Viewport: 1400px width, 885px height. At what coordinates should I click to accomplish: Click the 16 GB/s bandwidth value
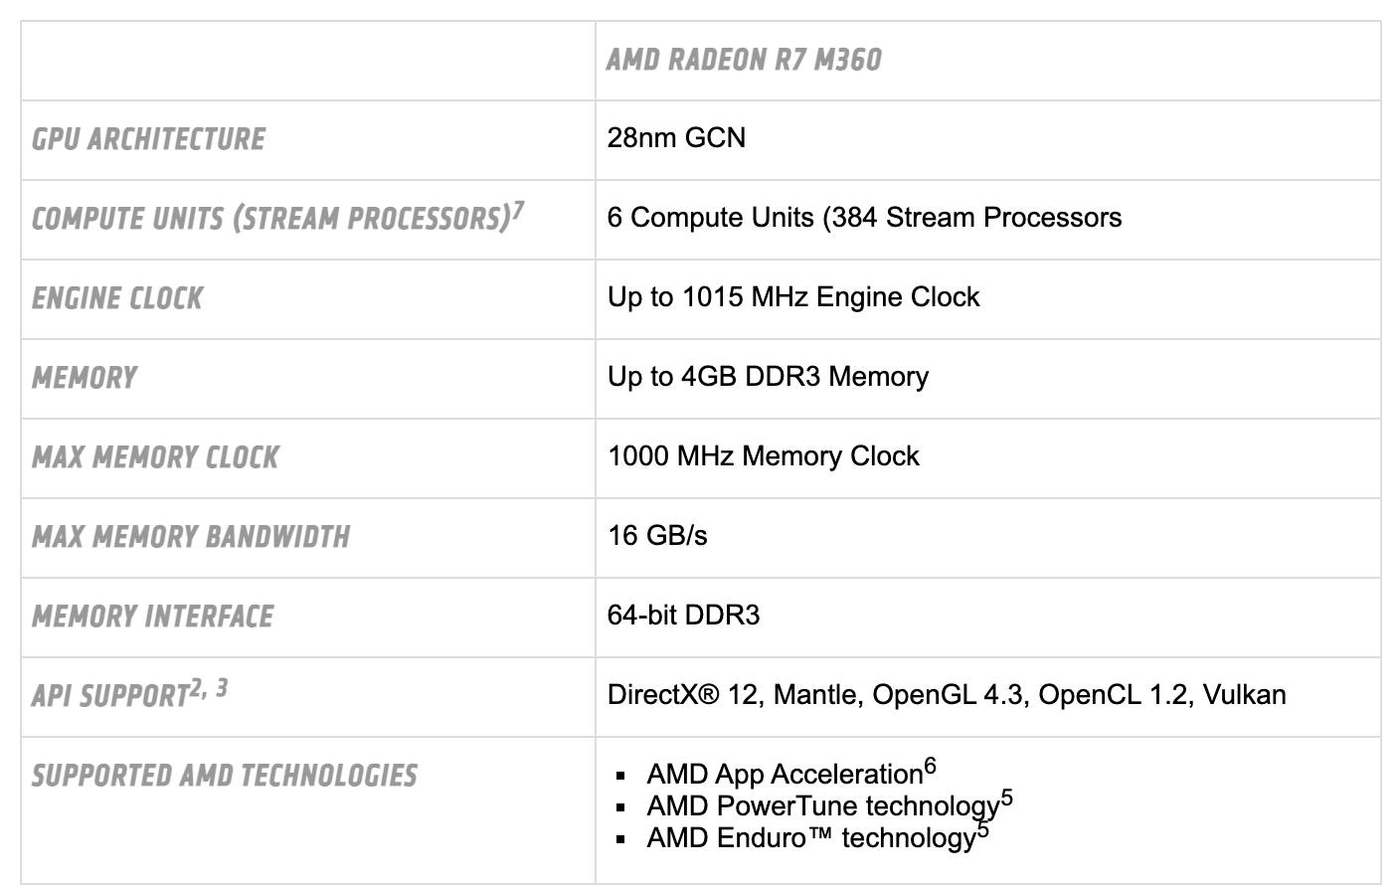point(657,535)
